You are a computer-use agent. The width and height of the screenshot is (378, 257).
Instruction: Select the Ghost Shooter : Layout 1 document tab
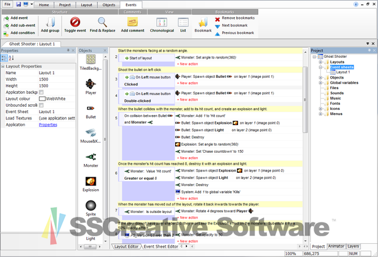click(x=32, y=44)
